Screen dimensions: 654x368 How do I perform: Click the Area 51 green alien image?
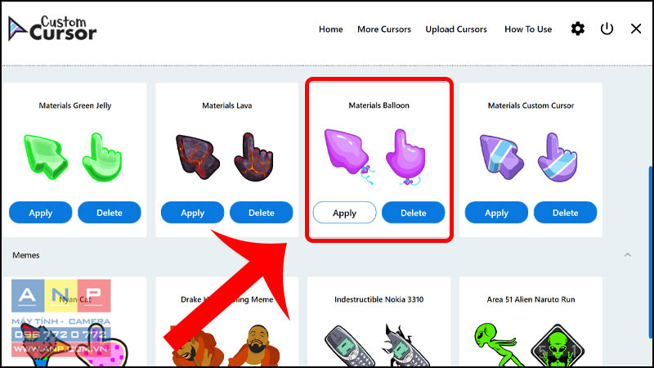click(496, 344)
